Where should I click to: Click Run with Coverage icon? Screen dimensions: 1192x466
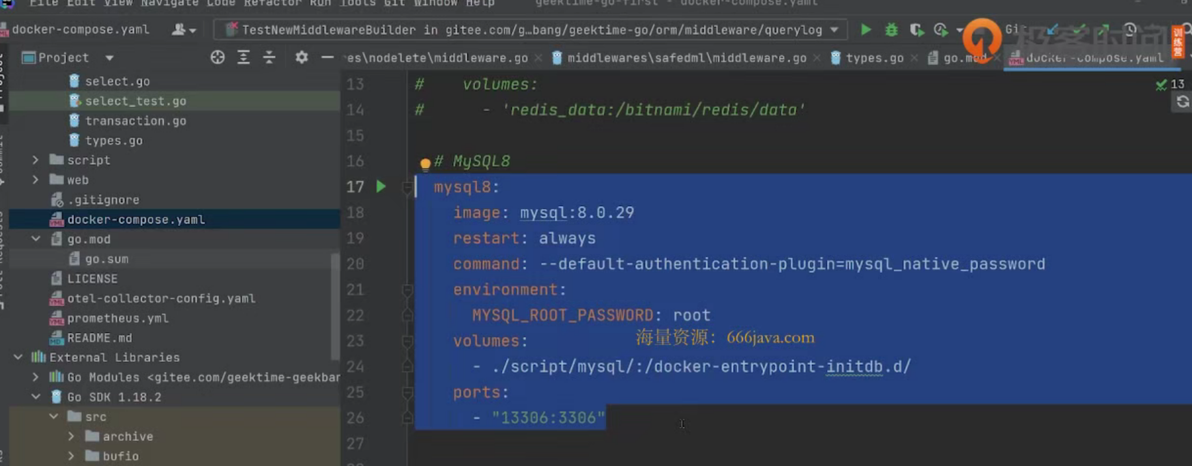[x=916, y=30]
